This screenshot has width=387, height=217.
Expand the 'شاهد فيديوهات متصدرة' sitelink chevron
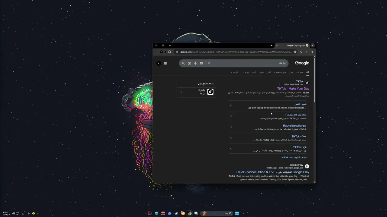pyautogui.click(x=231, y=116)
